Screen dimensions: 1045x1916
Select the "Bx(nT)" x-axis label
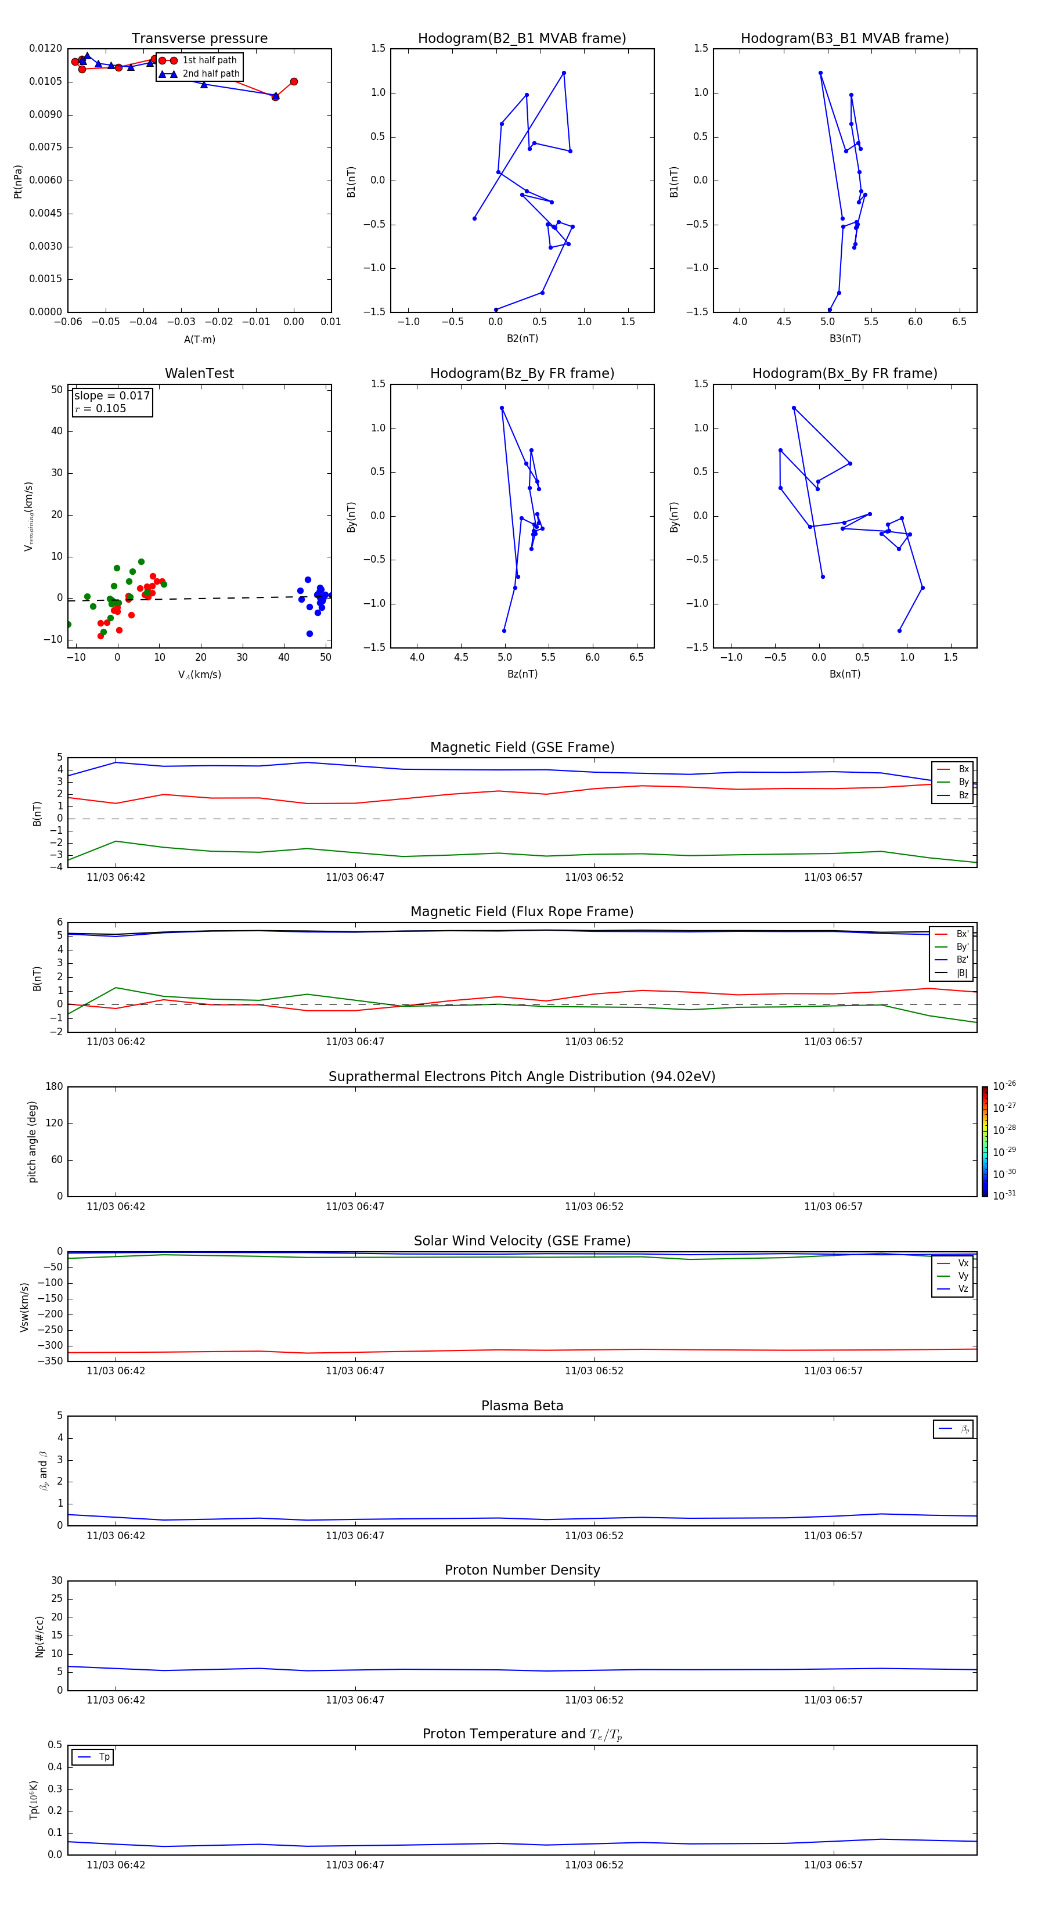point(845,674)
